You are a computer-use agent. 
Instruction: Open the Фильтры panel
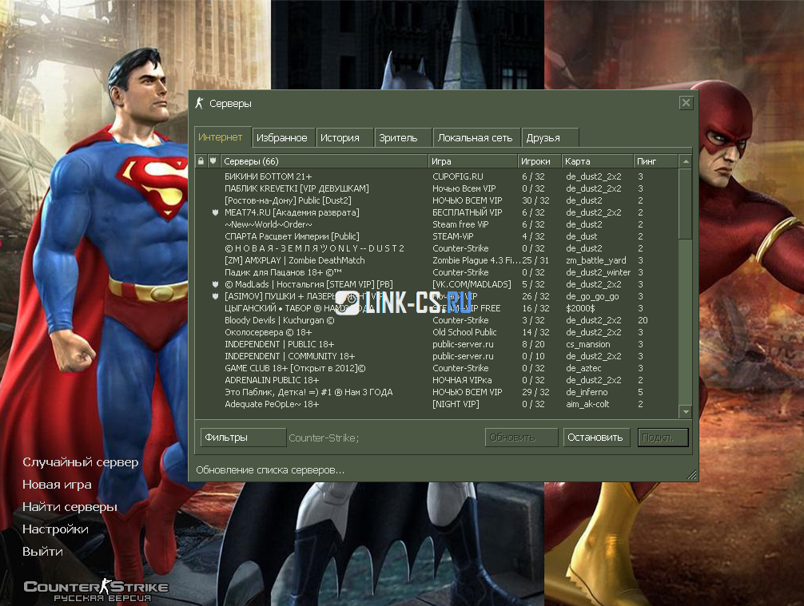click(242, 438)
